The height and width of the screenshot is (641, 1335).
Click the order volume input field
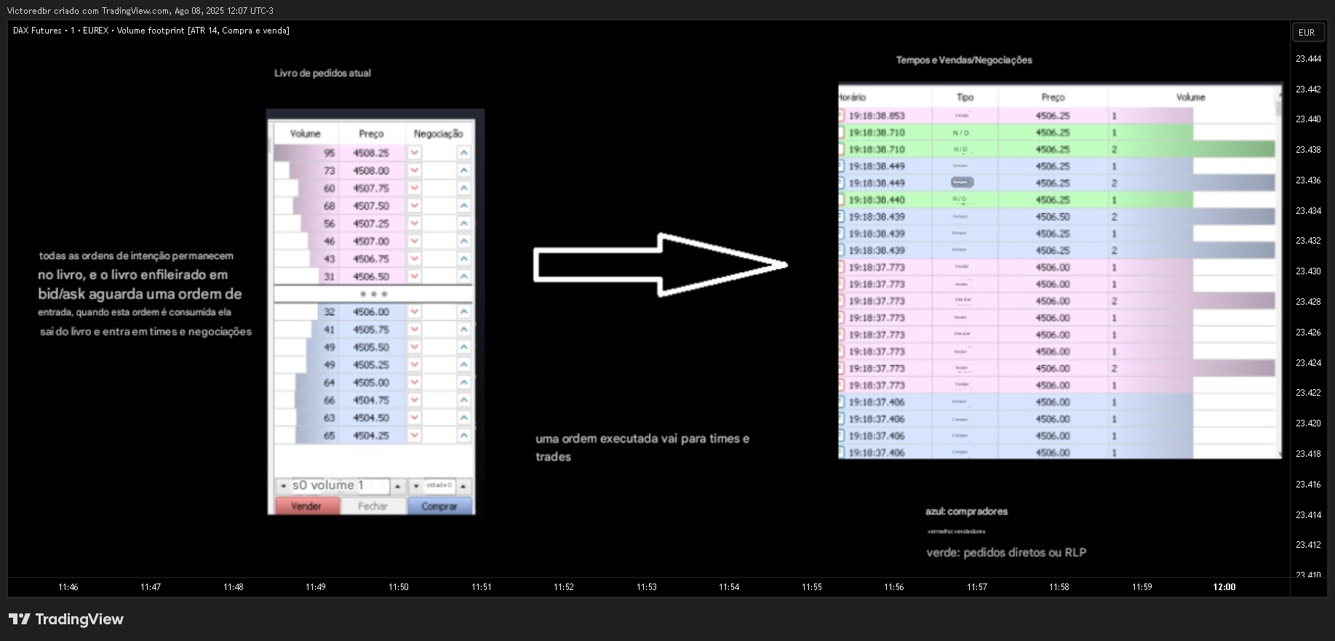tap(340, 486)
